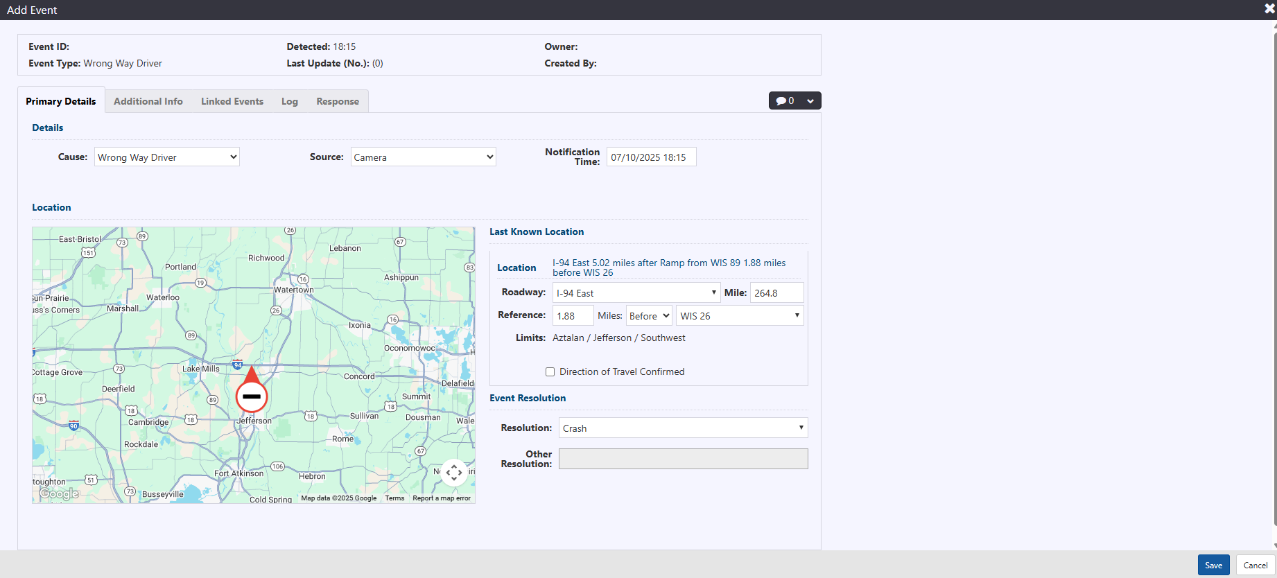This screenshot has width=1277, height=578.
Task: Go to the Response tab
Action: 338,101
